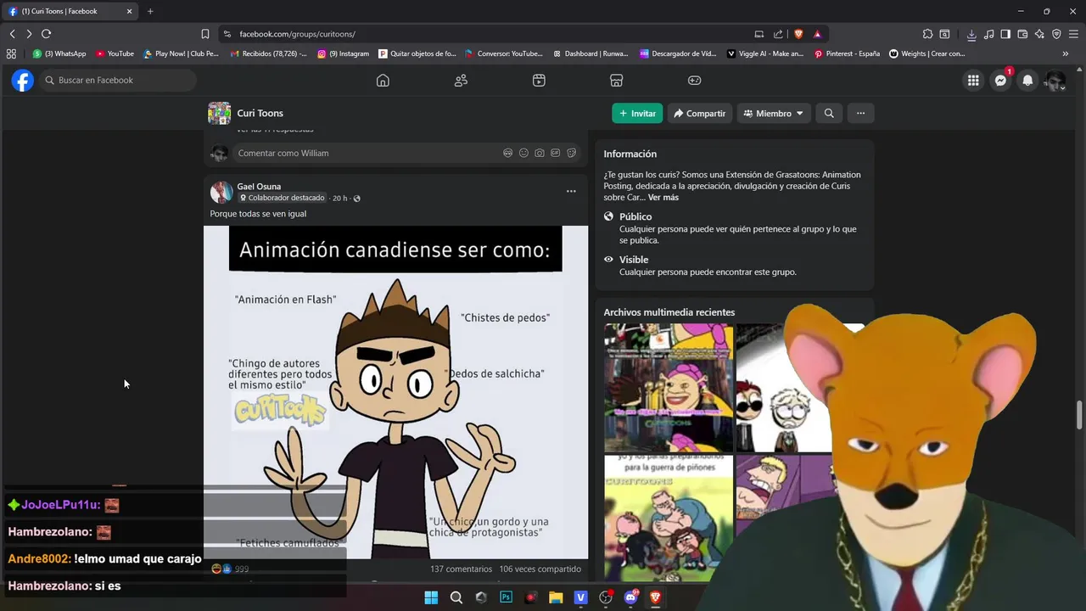Screen dimensions: 1086x611
Task: Open the Brave playlist music icon
Action: click(988, 34)
